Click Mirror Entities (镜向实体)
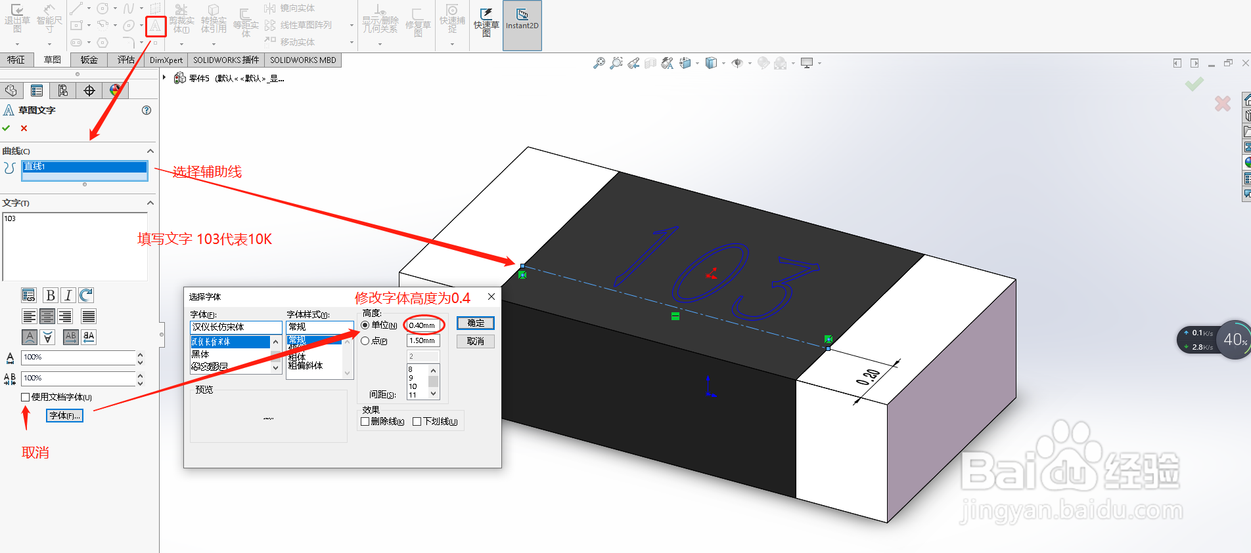Image resolution: width=1251 pixels, height=553 pixels. tap(290, 9)
